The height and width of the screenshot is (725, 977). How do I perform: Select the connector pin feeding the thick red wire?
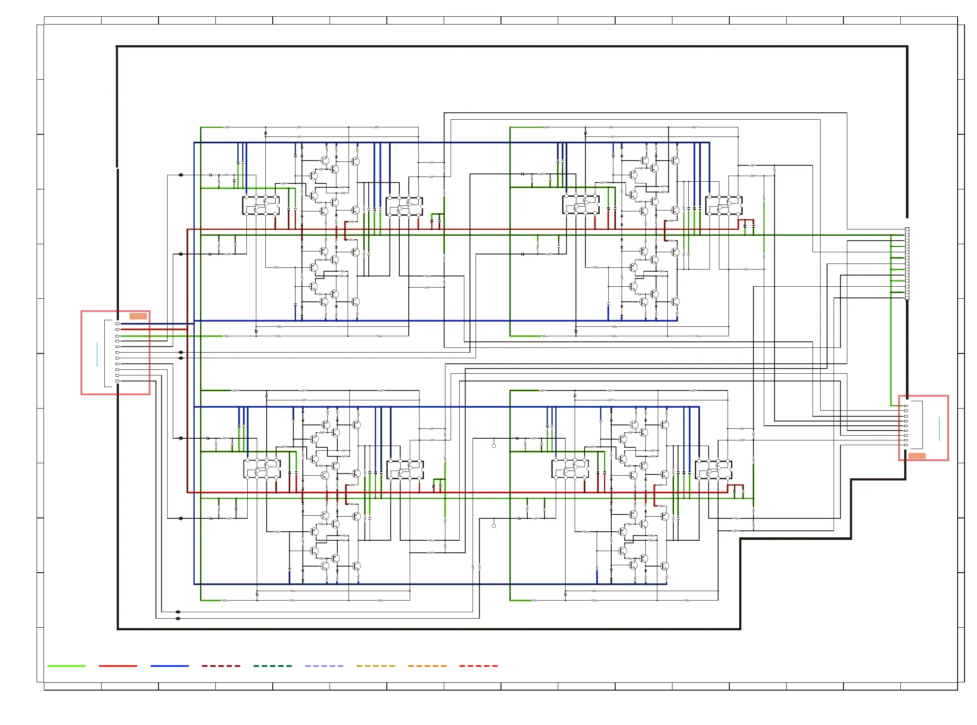point(117,330)
